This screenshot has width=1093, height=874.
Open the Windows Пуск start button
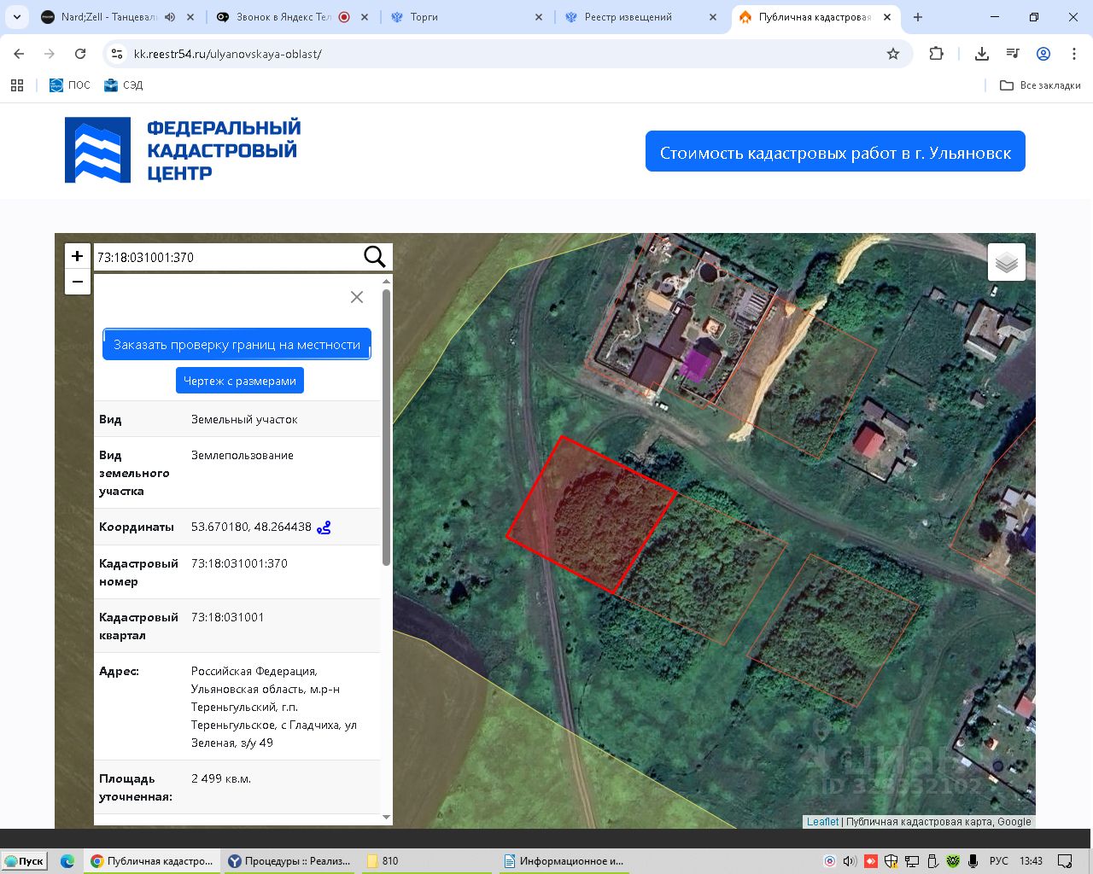click(x=24, y=861)
